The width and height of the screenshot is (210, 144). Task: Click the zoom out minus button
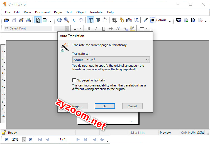(7, 140)
